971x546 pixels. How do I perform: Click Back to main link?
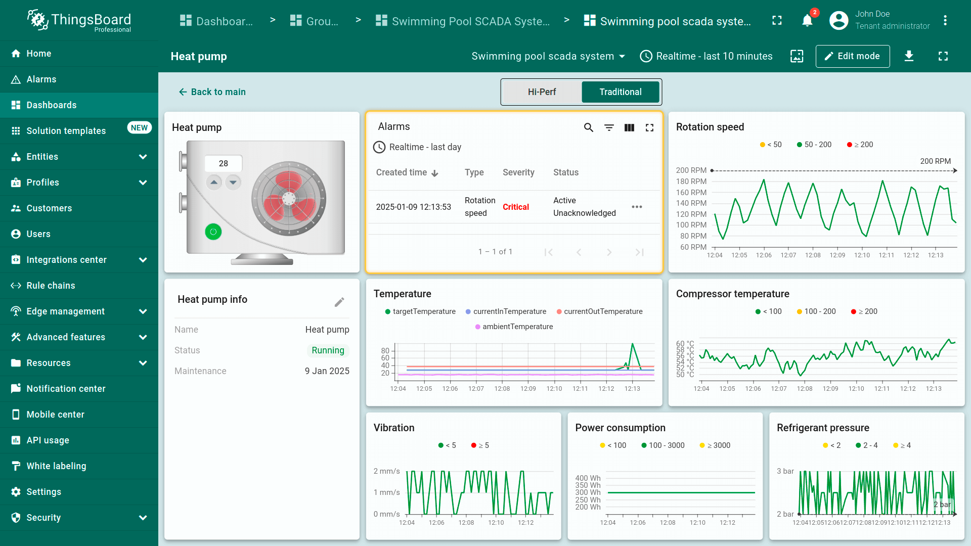tap(212, 92)
